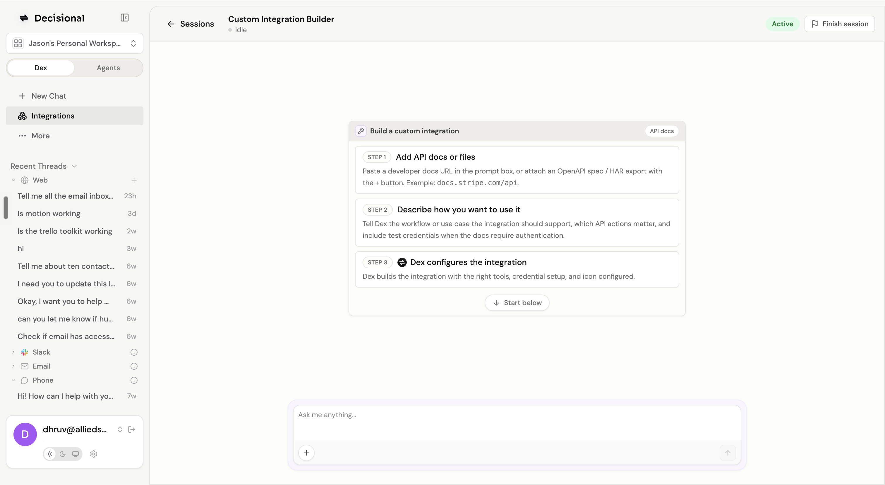The image size is (885, 485).
Task: Click the Finish session button
Action: 839,24
